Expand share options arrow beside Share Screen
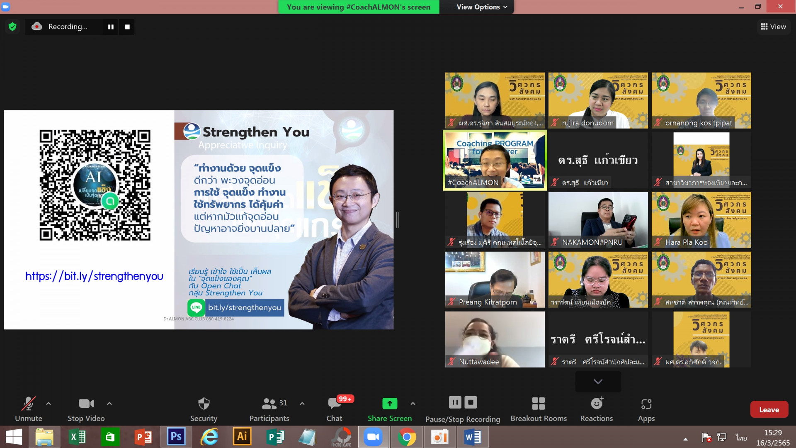Viewport: 796px width, 448px height. coord(413,403)
